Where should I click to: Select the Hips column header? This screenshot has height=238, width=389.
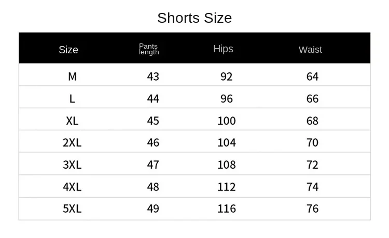pos(223,49)
